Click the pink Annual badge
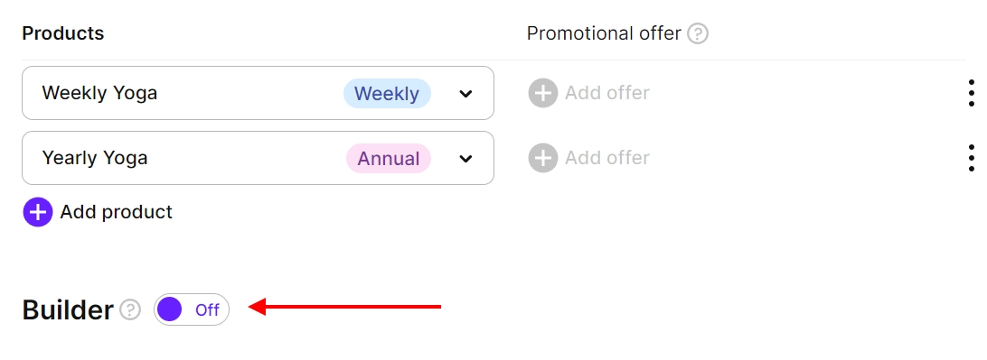The height and width of the screenshot is (360, 987). pos(389,158)
